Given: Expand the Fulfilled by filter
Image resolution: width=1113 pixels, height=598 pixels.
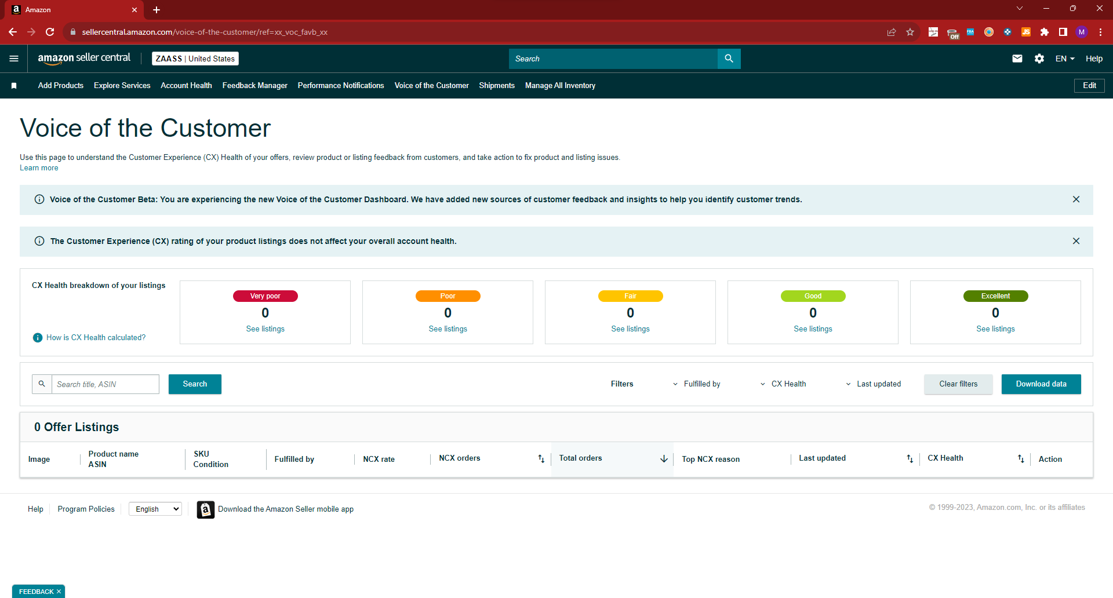Looking at the screenshot, I should pos(696,384).
